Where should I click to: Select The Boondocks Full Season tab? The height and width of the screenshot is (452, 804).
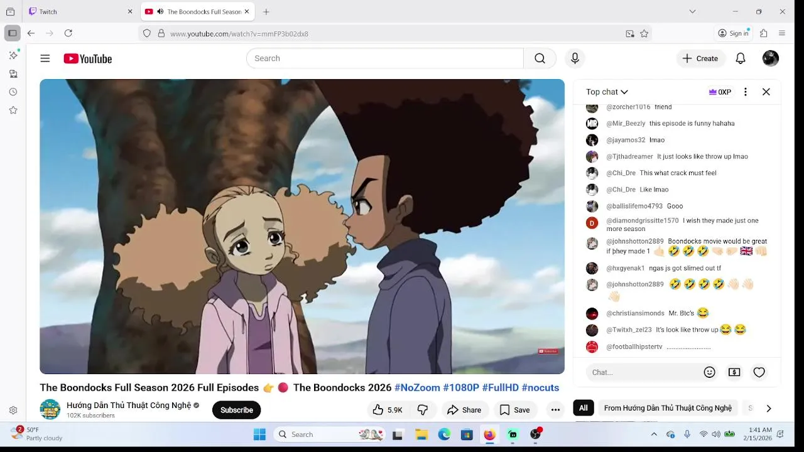(x=197, y=12)
